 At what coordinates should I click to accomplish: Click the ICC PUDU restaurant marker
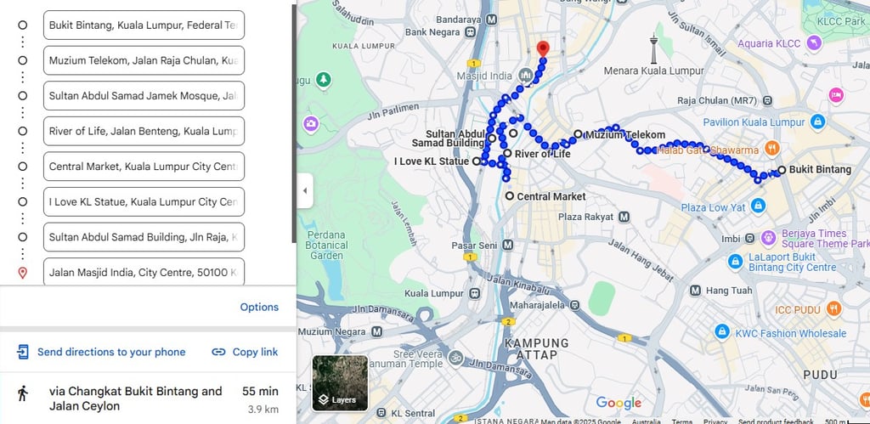(833, 308)
